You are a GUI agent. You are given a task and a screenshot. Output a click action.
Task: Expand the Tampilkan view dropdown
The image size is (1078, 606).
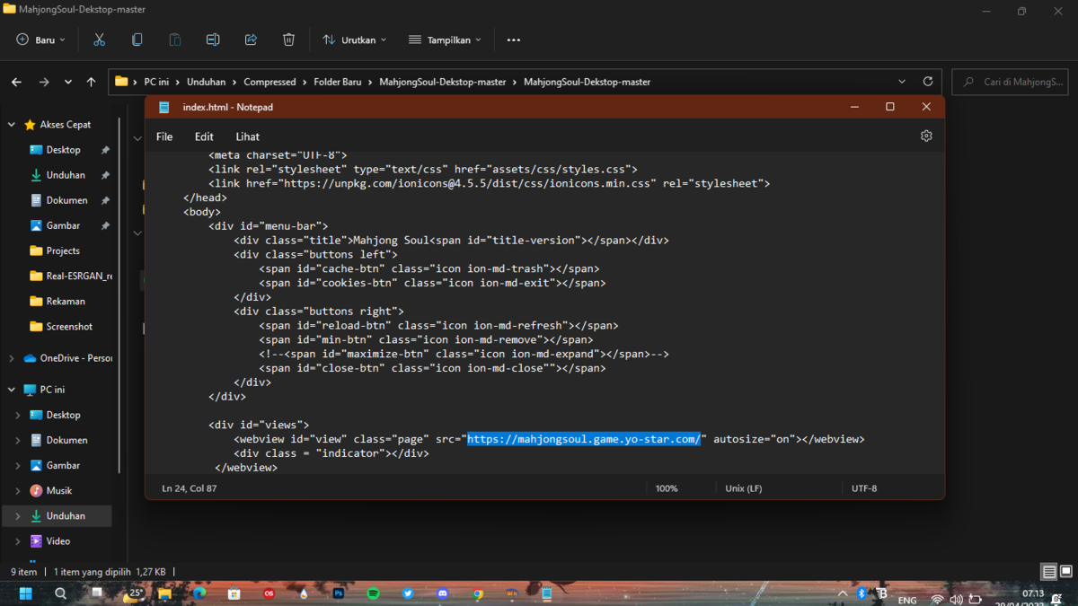coord(445,40)
